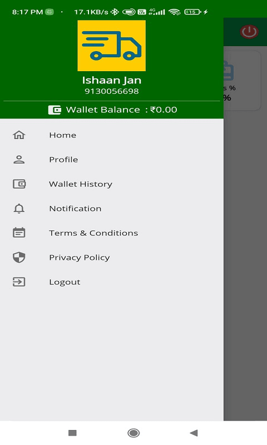The image size is (267, 445).
Task: Tap the person icon beside Profile
Action: 19,160
